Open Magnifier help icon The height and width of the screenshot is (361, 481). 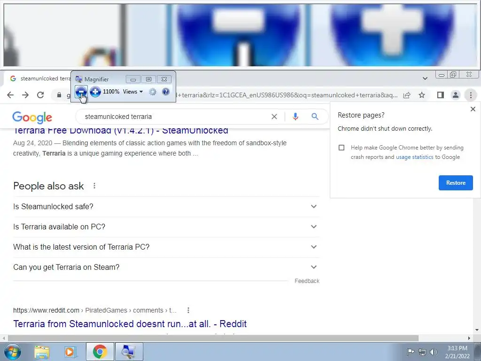[166, 92]
